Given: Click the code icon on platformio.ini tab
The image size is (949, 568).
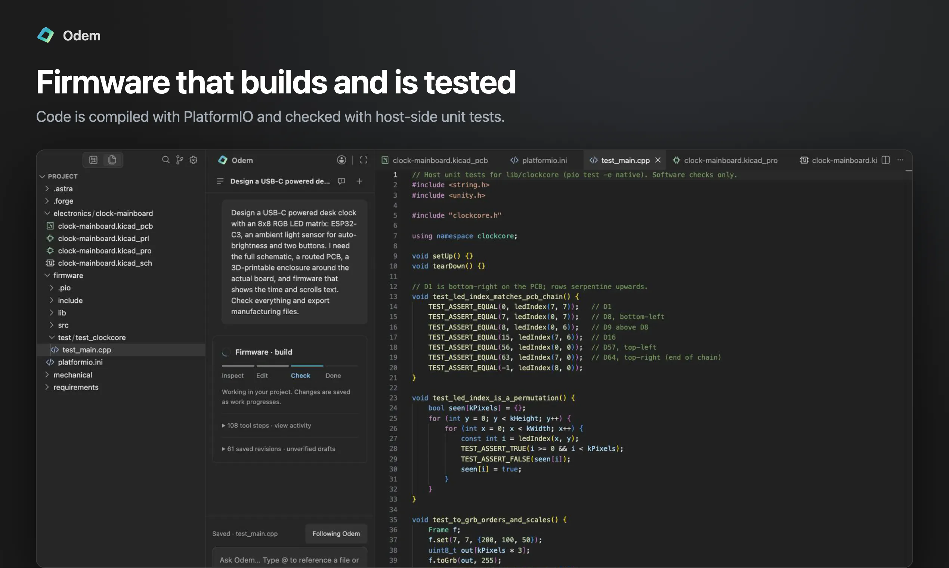Looking at the screenshot, I should pyautogui.click(x=514, y=160).
